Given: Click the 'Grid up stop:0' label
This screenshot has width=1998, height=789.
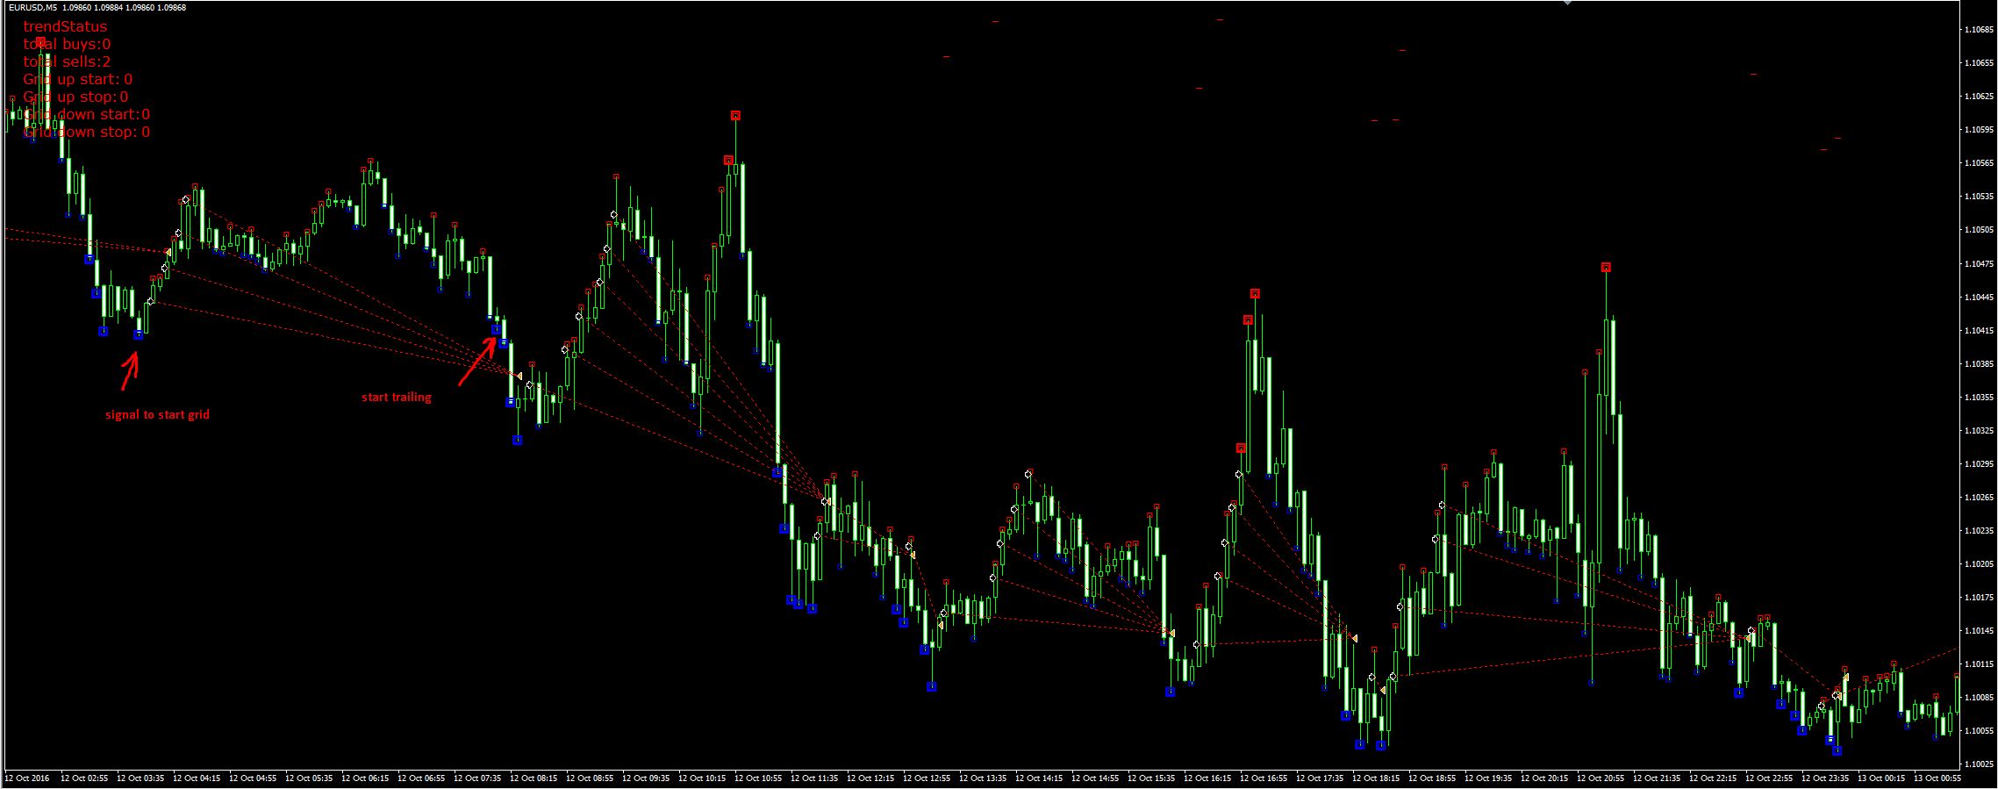Looking at the screenshot, I should click(x=75, y=97).
